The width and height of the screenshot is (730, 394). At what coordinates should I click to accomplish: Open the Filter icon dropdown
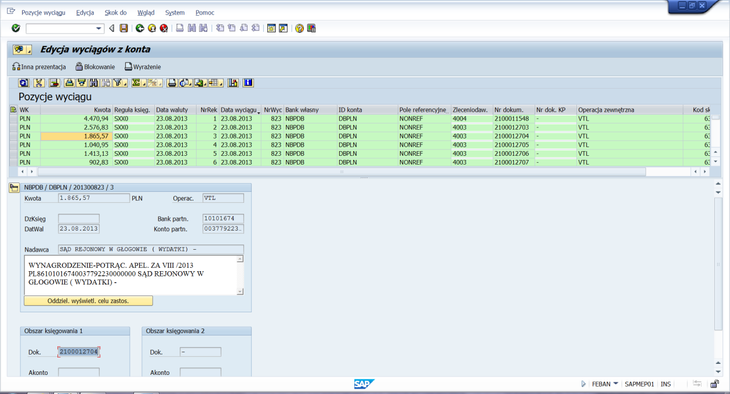click(124, 83)
